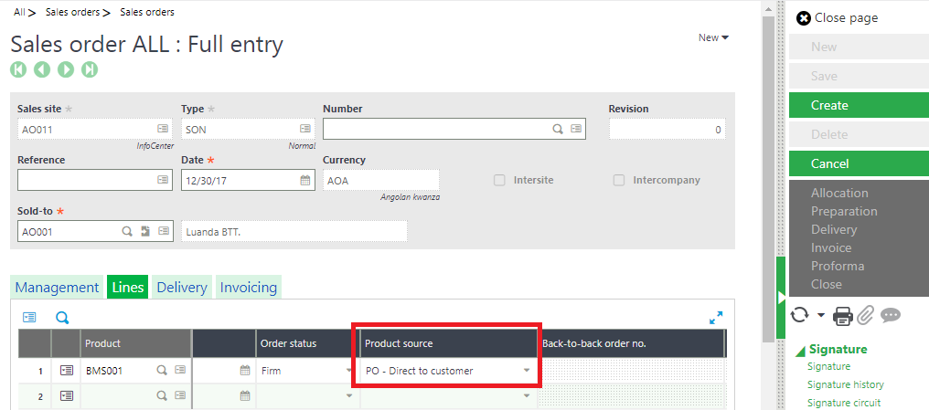This screenshot has width=929, height=410.
Task: Click the Reference input field
Action: 85,181
